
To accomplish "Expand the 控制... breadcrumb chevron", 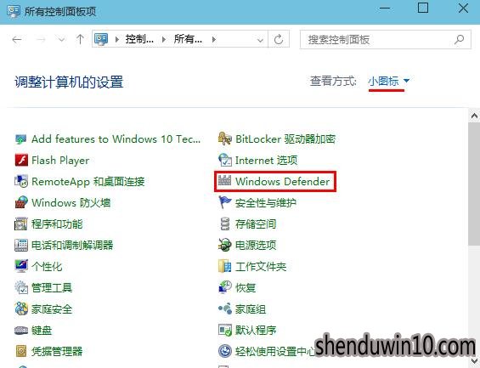I will (x=164, y=39).
